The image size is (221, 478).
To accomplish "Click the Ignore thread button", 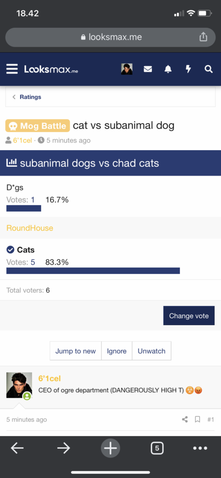I will (116, 351).
